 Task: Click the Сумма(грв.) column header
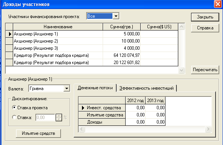click(x=121, y=27)
